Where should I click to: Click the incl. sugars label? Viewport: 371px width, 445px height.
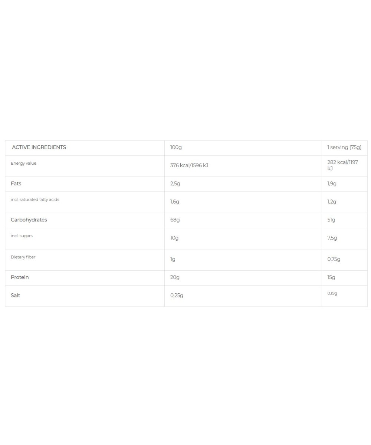(22, 236)
